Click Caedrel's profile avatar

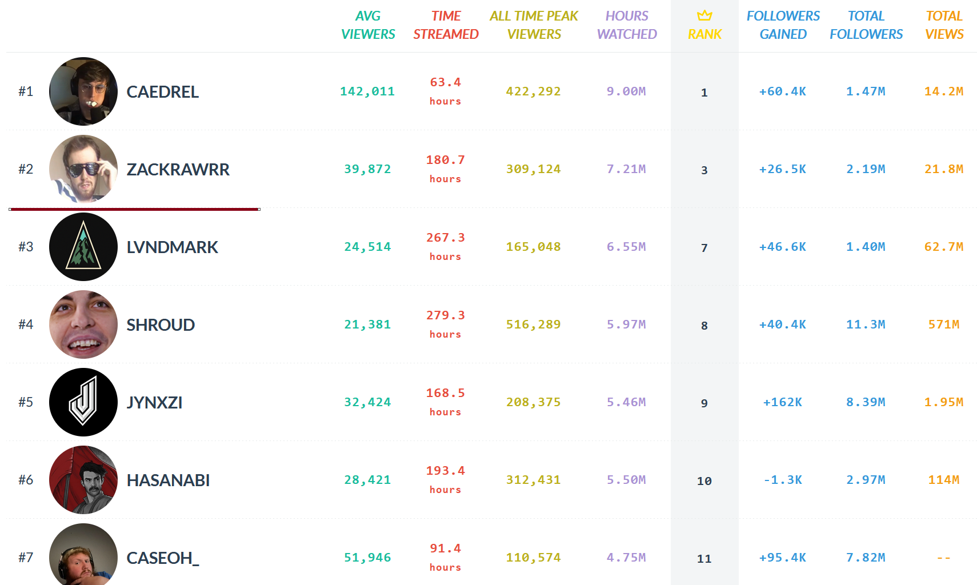click(x=83, y=91)
